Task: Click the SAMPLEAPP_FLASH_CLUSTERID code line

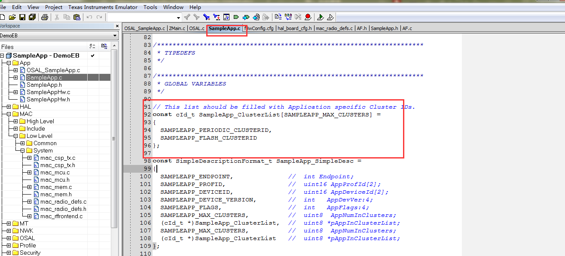Action: (x=208, y=138)
